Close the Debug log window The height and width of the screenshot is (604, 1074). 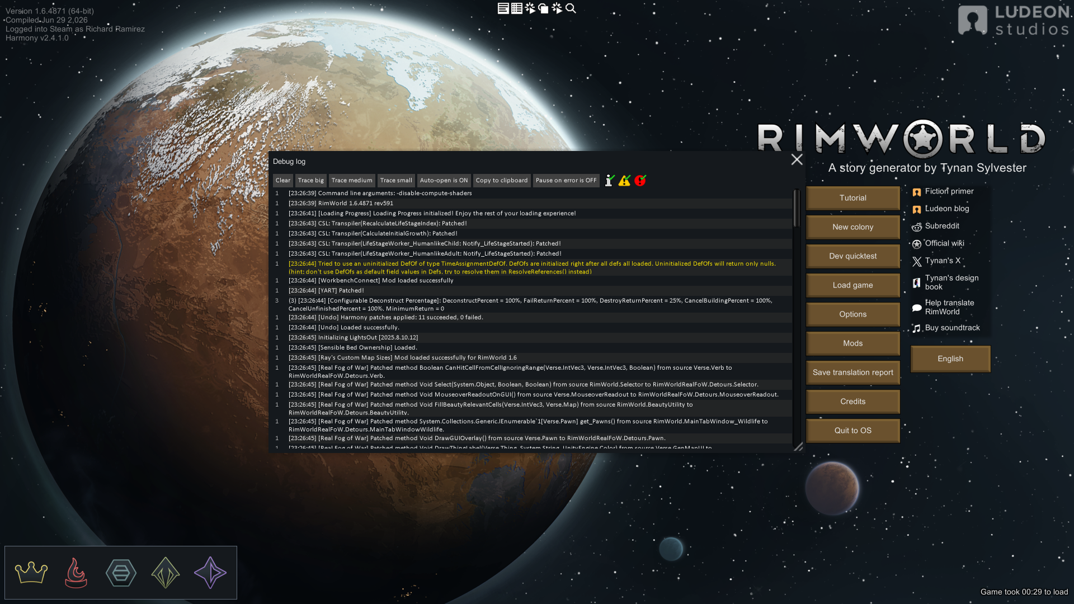pos(797,159)
